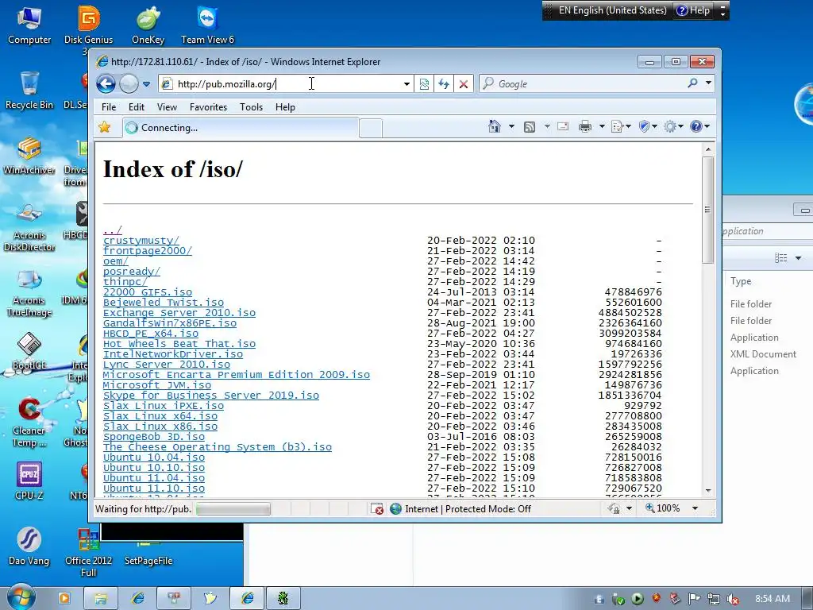
Task: Open the thinpc/ folder link
Action: 125,282
